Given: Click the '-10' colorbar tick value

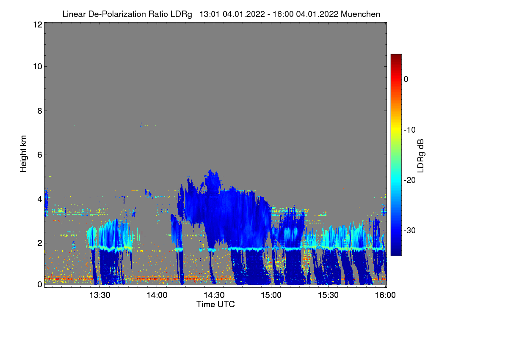Looking at the screenshot, I should pyautogui.click(x=411, y=130).
